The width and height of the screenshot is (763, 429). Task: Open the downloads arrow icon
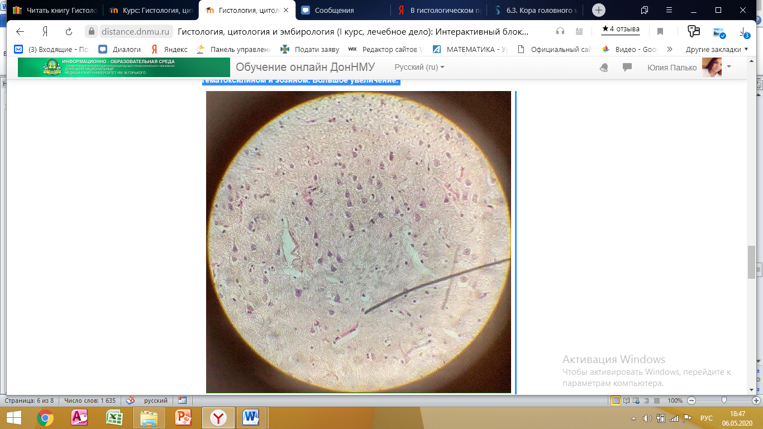(743, 31)
